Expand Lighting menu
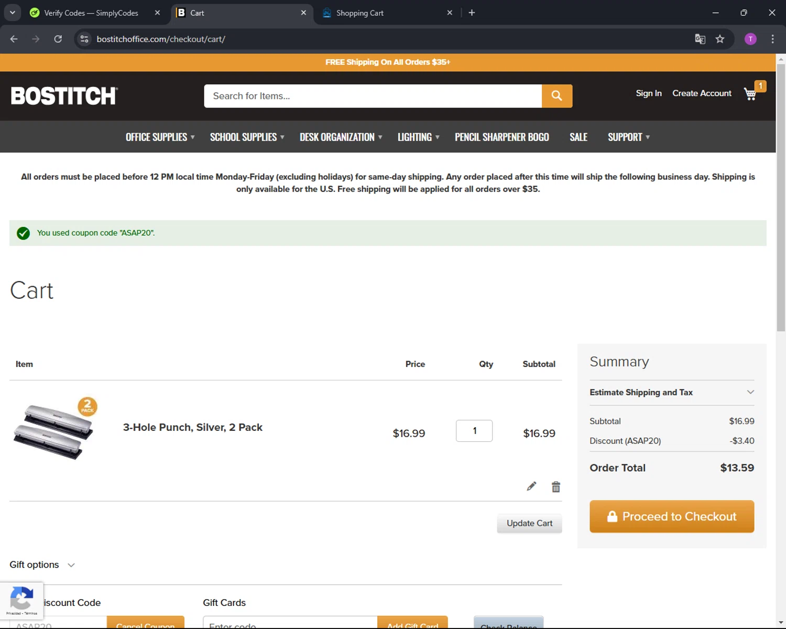 [x=419, y=137]
